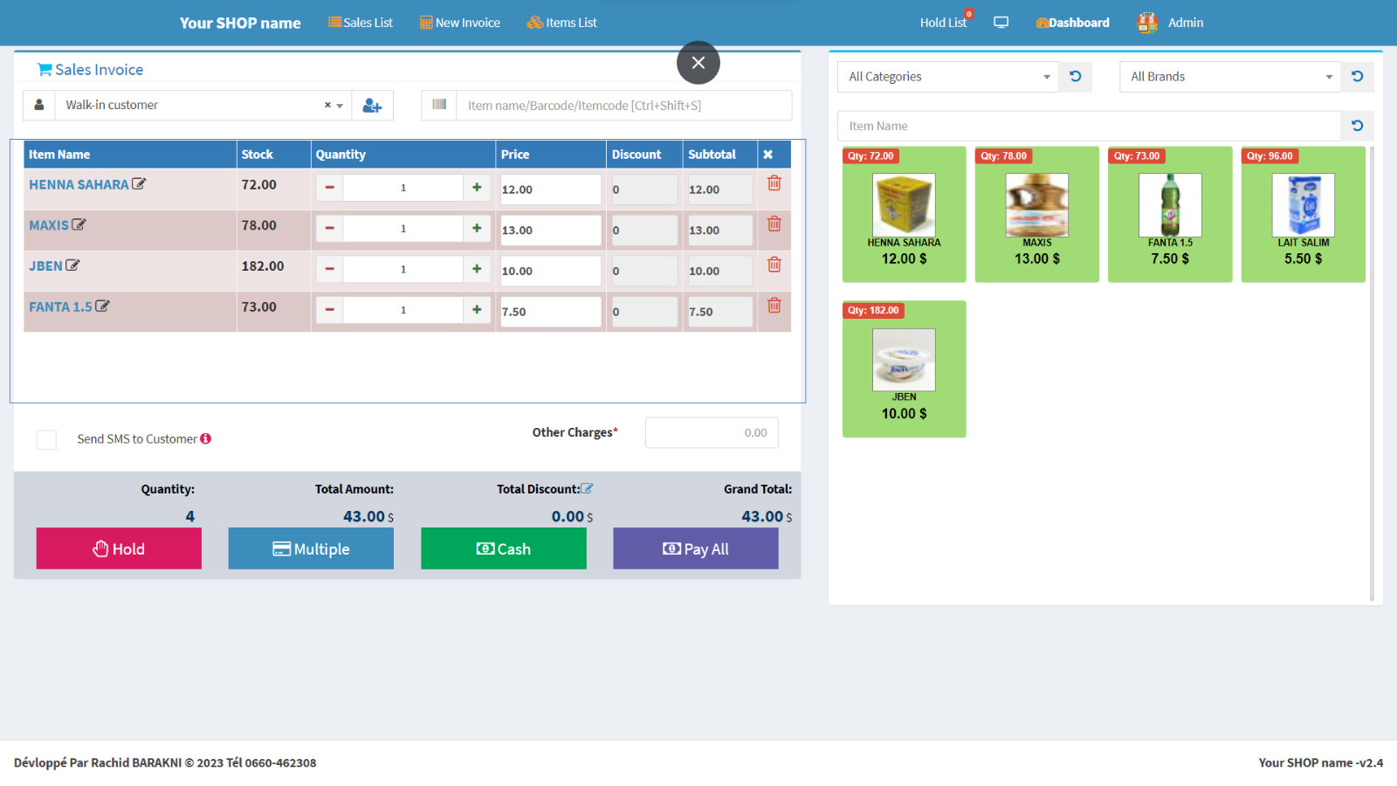Reset the All Categories filter
Viewport: 1397px width, 786px height.
click(x=1076, y=77)
